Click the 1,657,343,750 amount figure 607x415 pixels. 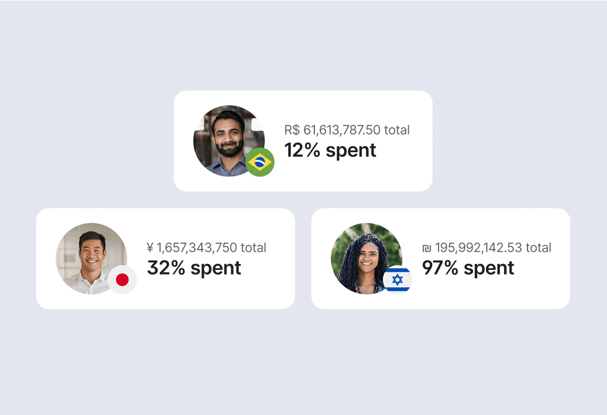[x=197, y=248]
